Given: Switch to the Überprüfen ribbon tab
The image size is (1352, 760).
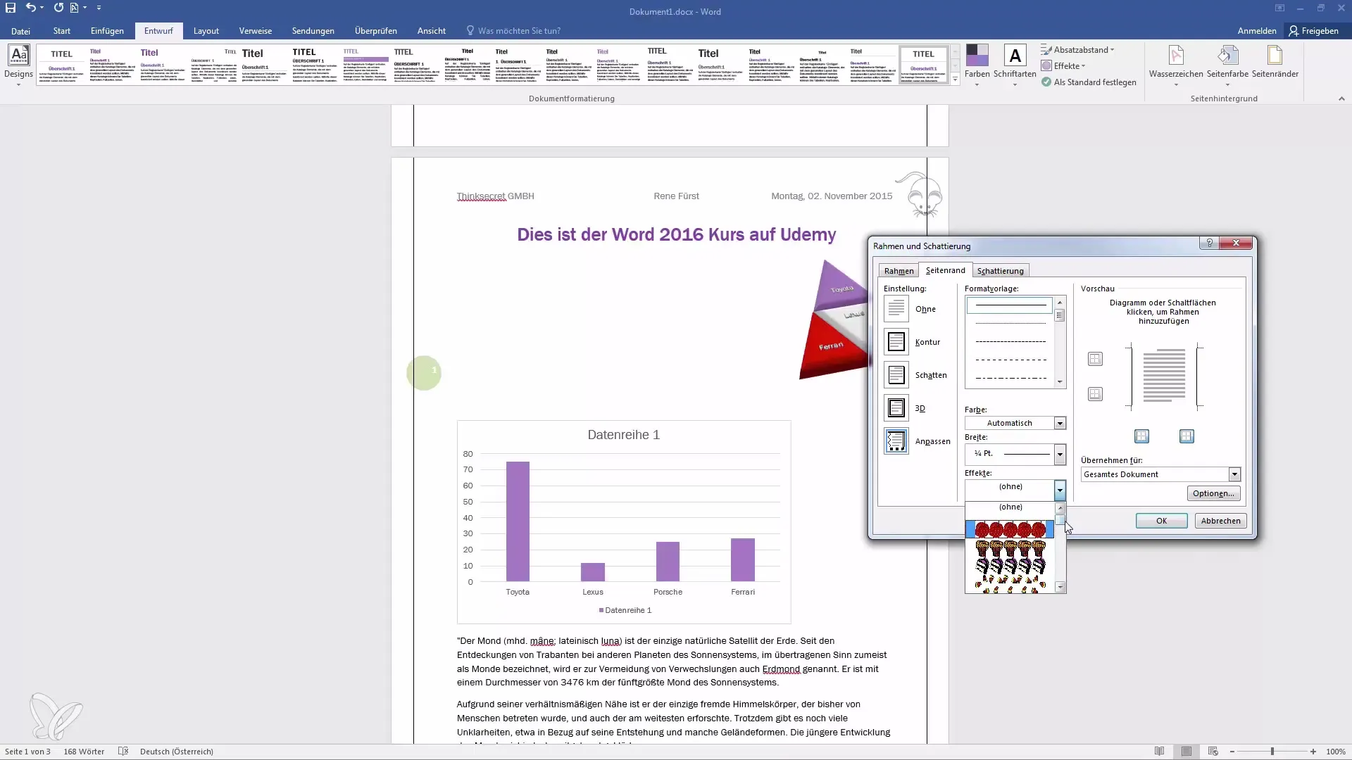Looking at the screenshot, I should tap(376, 31).
